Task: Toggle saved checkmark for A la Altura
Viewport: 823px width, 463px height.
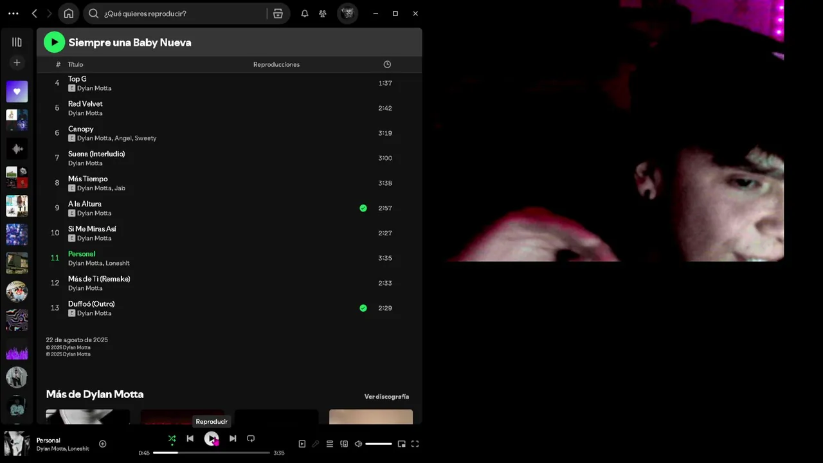Action: (363, 208)
